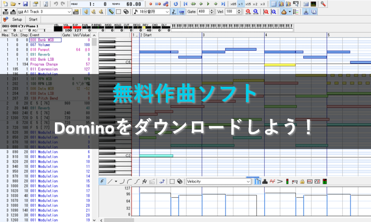371x222 pixels.
Task: Click the Gate value input field
Action: tap(202, 11)
